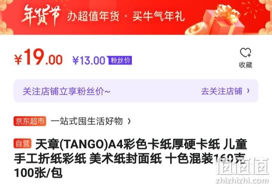The height and width of the screenshot is (187, 272).
Task: Expand chevron next to 去关注店铺
Action: [x=248, y=91]
